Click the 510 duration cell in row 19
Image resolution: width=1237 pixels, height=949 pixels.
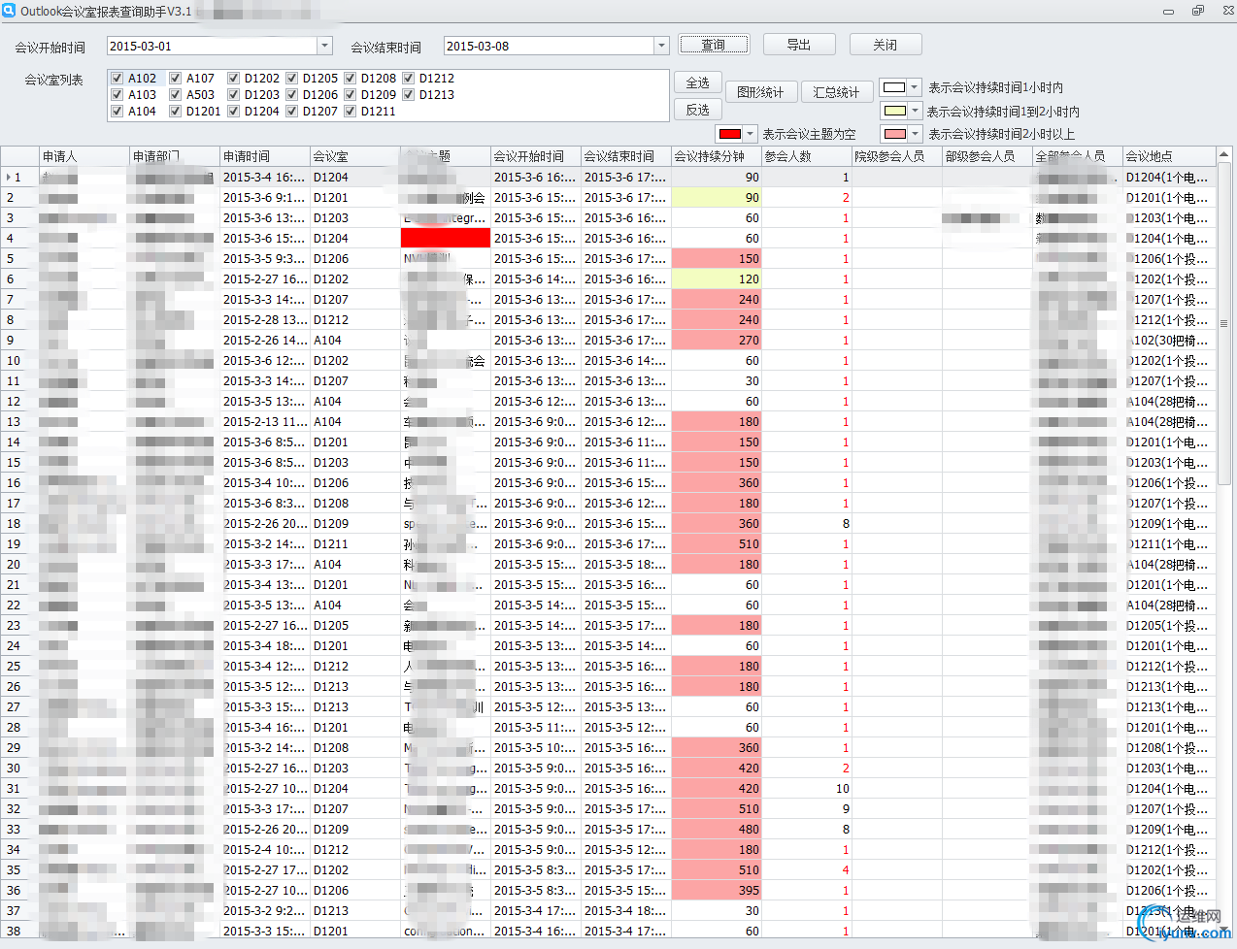click(717, 544)
